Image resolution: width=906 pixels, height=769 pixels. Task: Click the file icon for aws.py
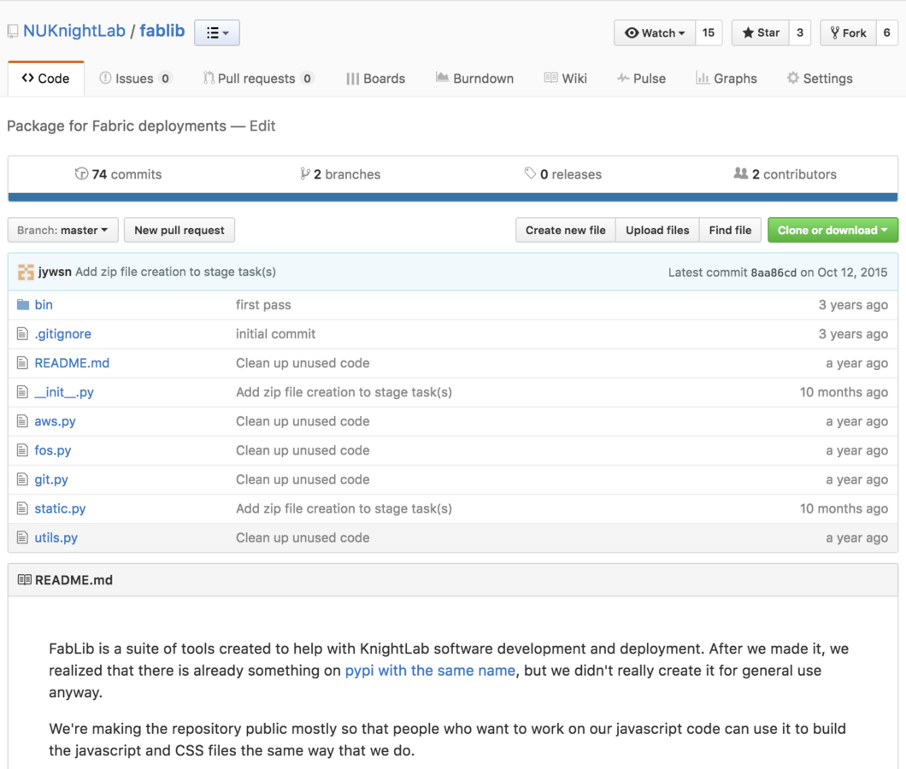coord(22,421)
